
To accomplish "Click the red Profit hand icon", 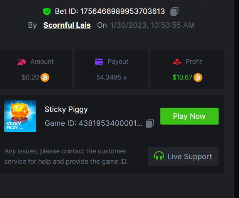I will click(177, 62).
